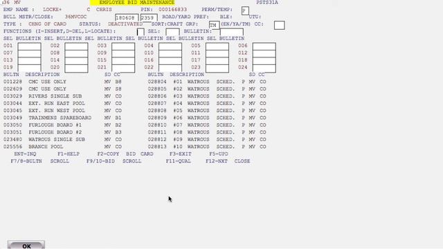Select bulletin 003051 FURLOUGH BOARD #2
Viewport: 443px width, 249px height.
(x=62, y=132)
